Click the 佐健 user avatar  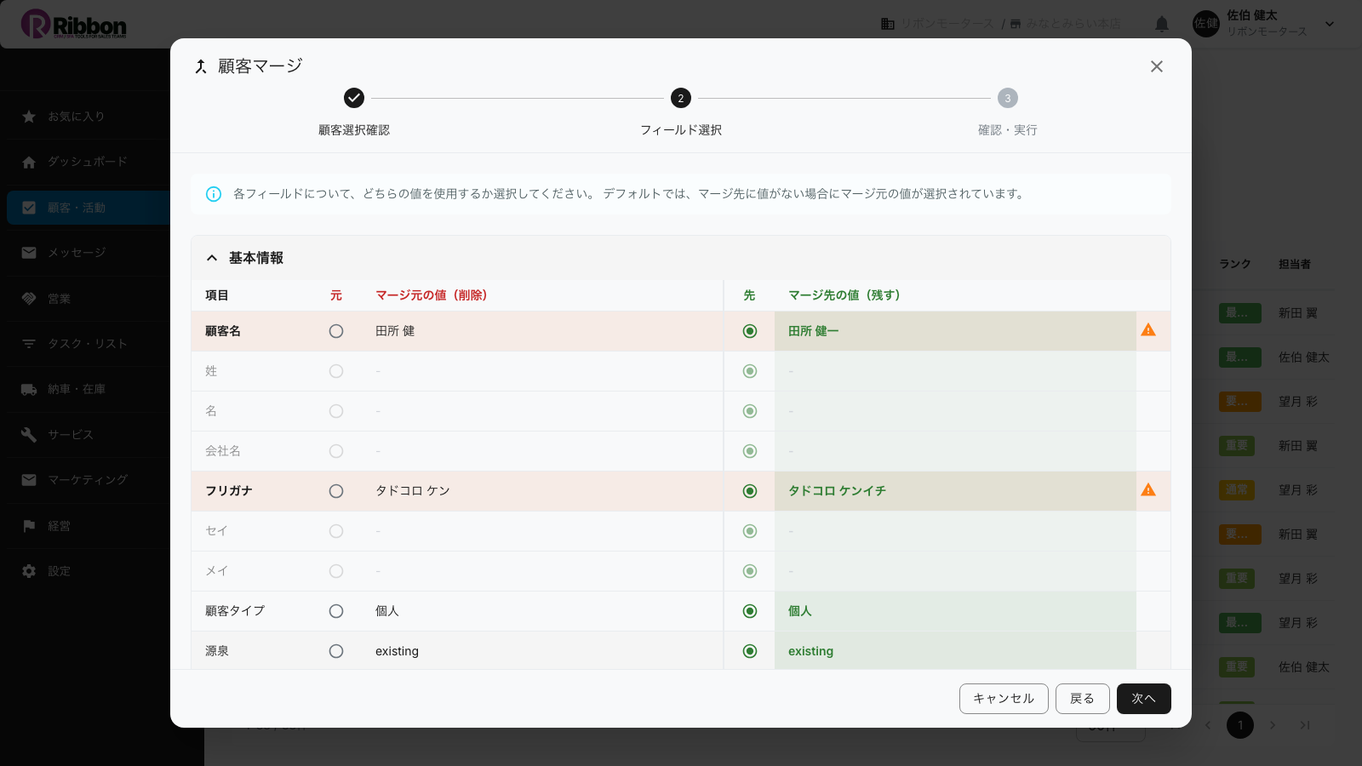[x=1206, y=24]
